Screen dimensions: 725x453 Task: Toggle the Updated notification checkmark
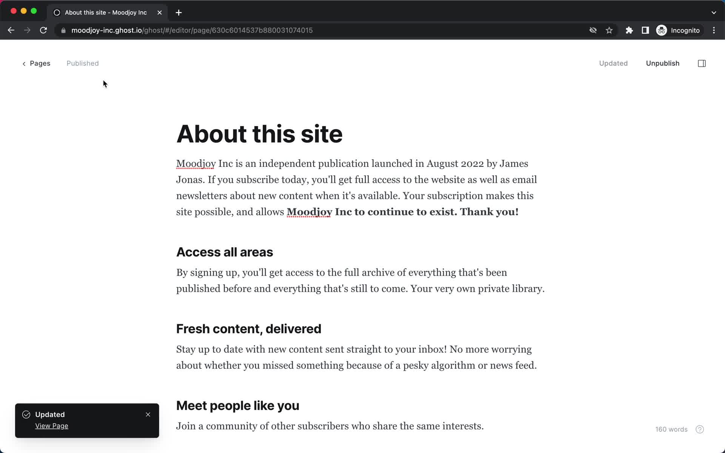click(x=26, y=414)
